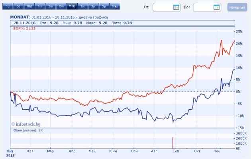Click the -15% axis label
251x159 pixels.
tap(240, 128)
